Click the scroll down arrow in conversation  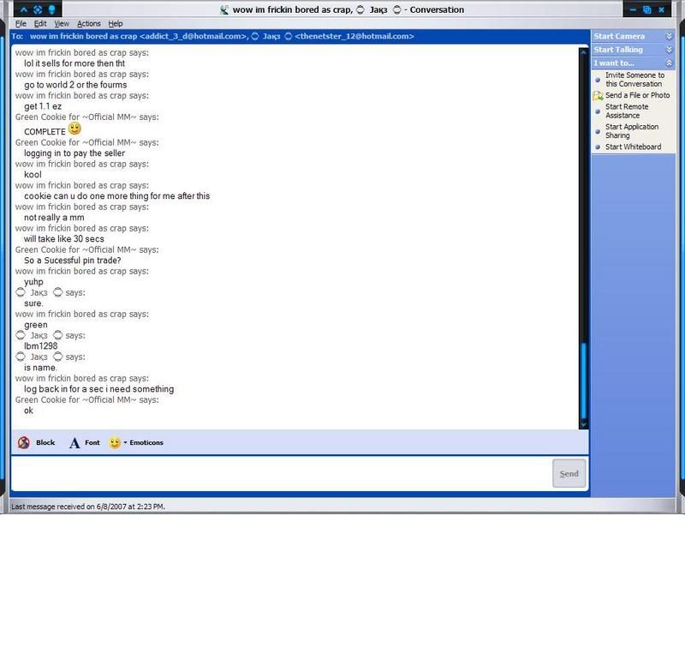coord(583,424)
